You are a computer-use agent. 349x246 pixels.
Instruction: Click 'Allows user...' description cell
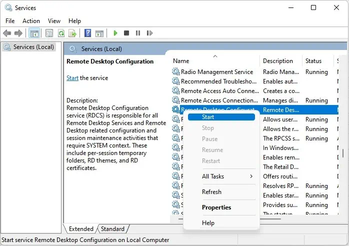(x=280, y=119)
